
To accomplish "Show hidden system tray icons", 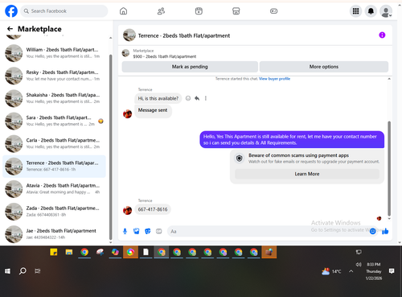I will point(351,271).
